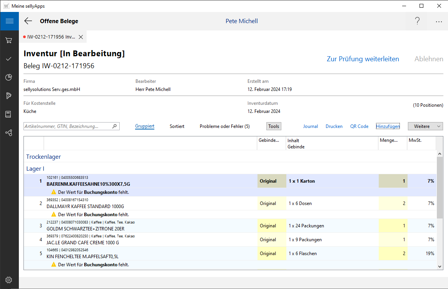This screenshot has width=448, height=289.
Task: Switch to Sortiert view
Action: pos(177,126)
